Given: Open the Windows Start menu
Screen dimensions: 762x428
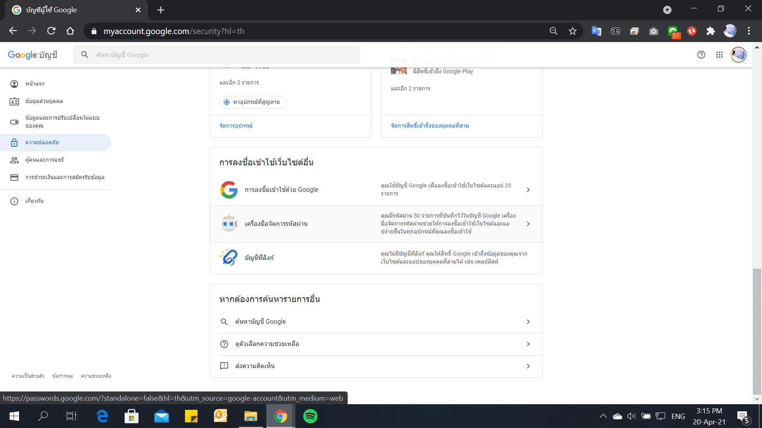Looking at the screenshot, I should (14, 416).
